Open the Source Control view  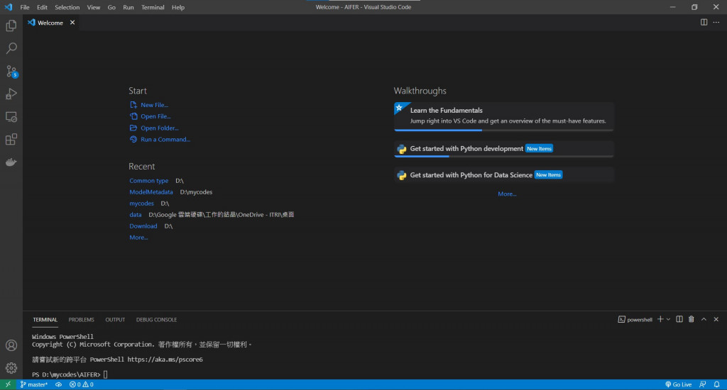click(x=11, y=71)
